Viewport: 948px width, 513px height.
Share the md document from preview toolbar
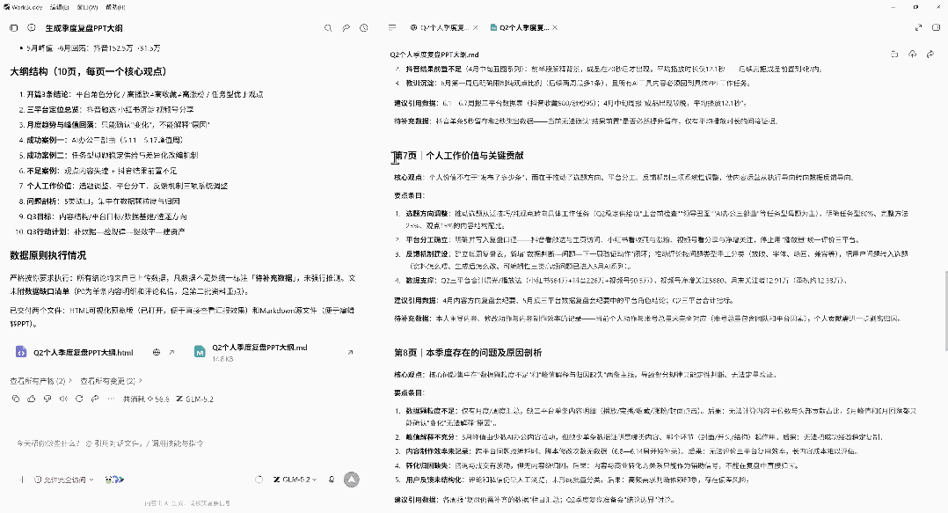pyautogui.click(x=930, y=55)
